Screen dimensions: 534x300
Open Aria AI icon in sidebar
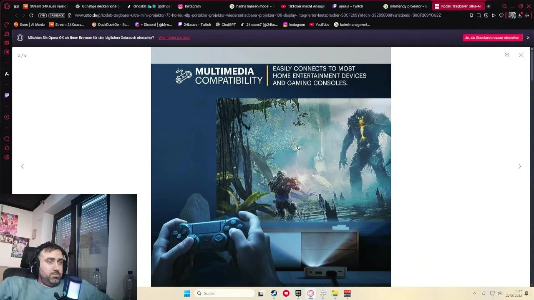pyautogui.click(x=7, y=74)
